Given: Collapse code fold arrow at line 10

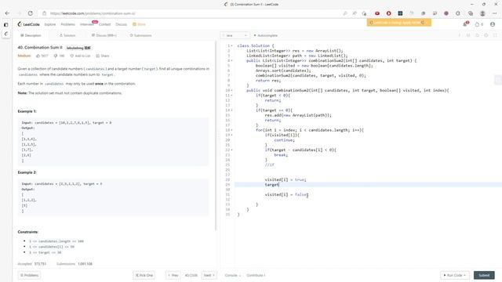Looking at the screenshot, I should pyautogui.click(x=232, y=91).
